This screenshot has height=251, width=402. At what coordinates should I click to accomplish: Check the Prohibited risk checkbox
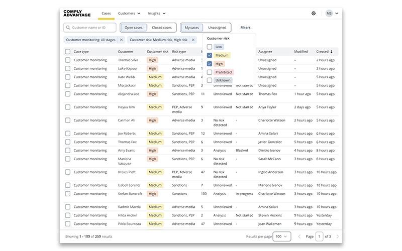point(210,72)
